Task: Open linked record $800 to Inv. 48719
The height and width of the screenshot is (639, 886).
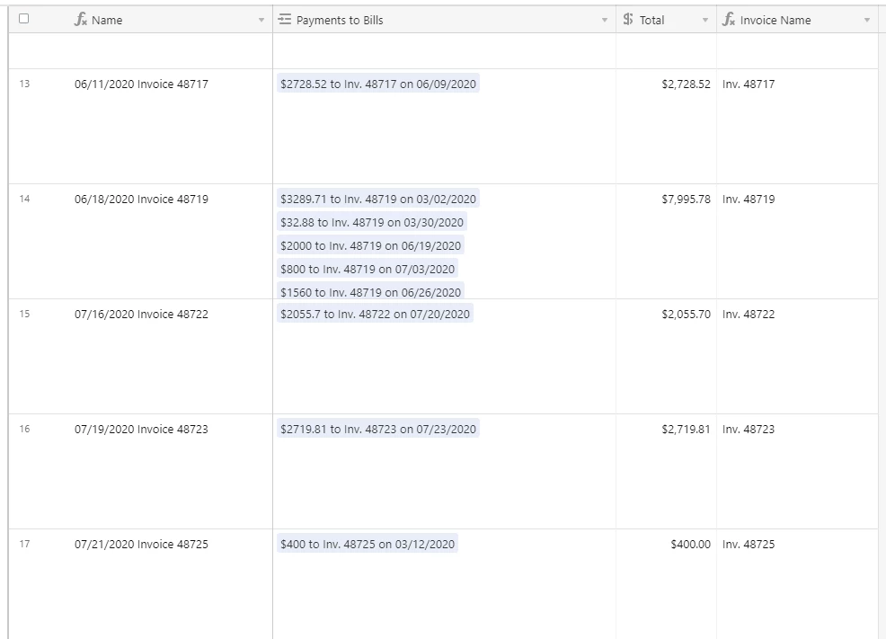Action: click(x=368, y=269)
